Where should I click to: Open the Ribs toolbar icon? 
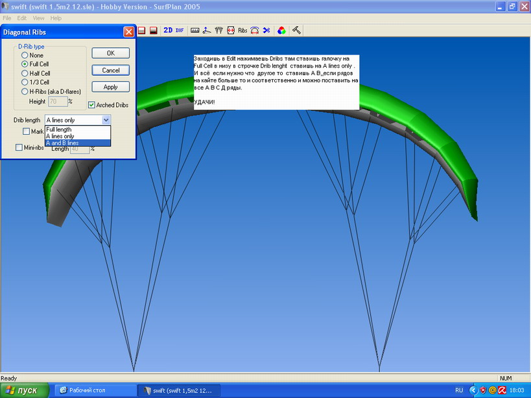click(x=242, y=30)
